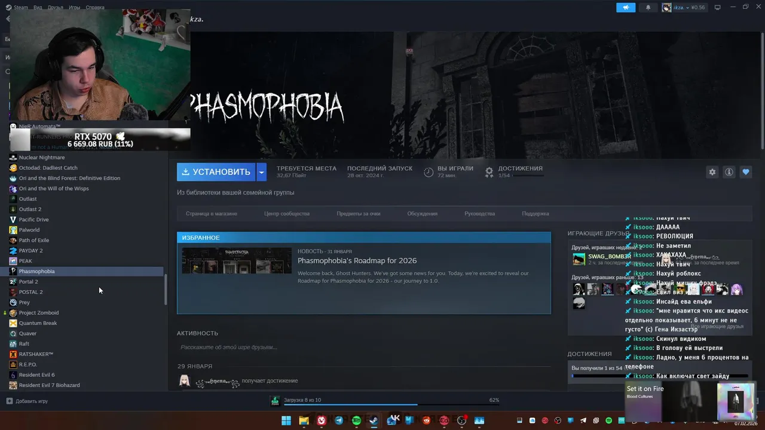Click the ikza. profile avatar
This screenshot has width=765, height=430.
(666, 8)
